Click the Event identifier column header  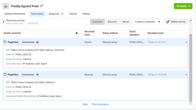point(134,33)
